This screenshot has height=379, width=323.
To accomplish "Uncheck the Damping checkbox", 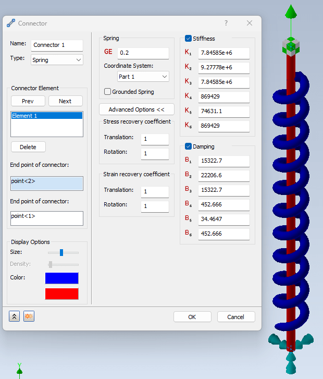I will pos(189,146).
